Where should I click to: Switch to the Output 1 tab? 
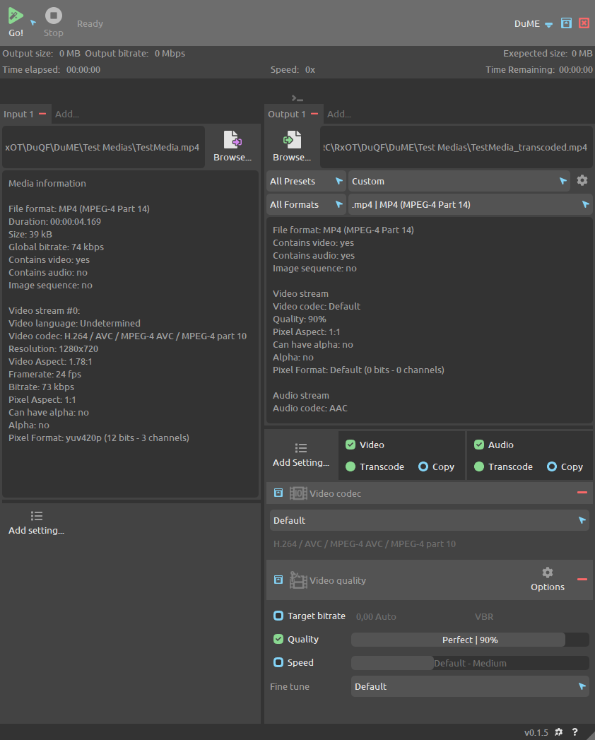287,114
